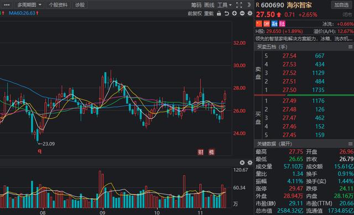
Task: Open the 买卖五档 panel menu icon
Action: pyautogui.click(x=350, y=47)
